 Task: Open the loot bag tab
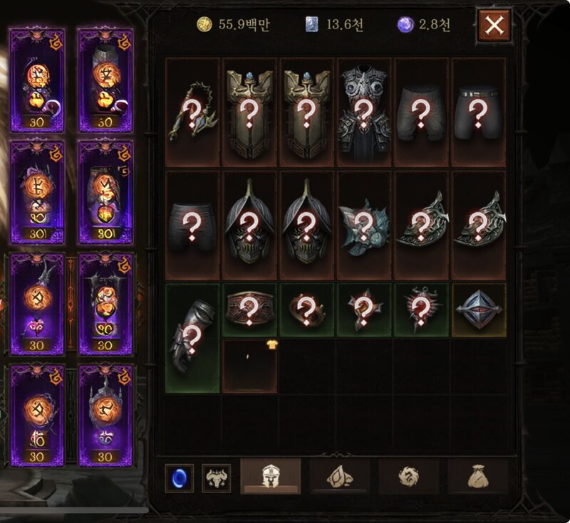click(477, 476)
